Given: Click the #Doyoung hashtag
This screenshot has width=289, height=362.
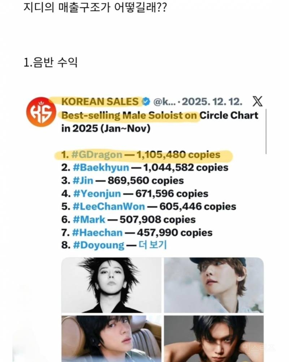Looking at the screenshot, I should coord(98,245).
